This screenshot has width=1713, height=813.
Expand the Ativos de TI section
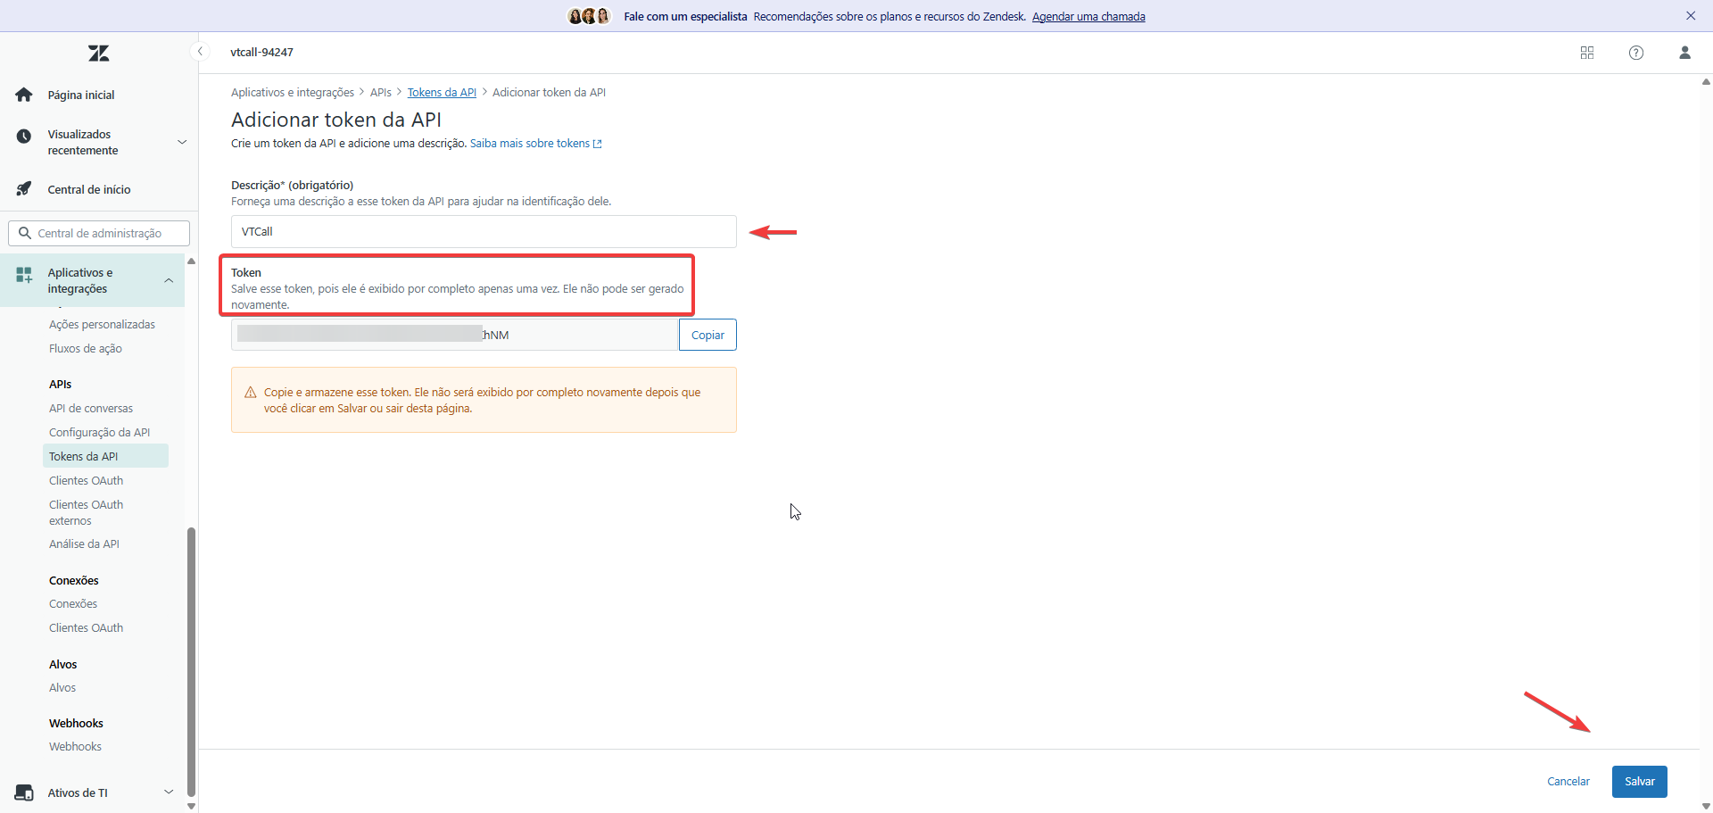tap(169, 792)
